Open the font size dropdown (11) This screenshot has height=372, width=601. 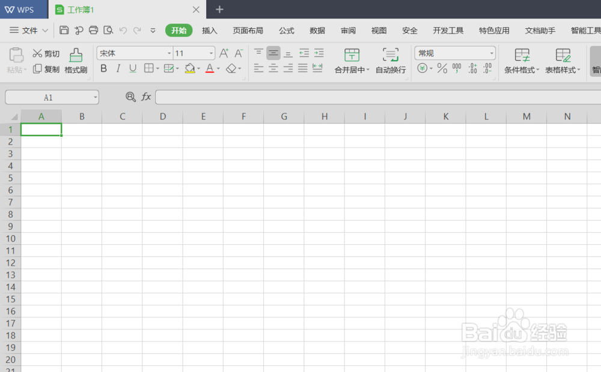(211, 53)
